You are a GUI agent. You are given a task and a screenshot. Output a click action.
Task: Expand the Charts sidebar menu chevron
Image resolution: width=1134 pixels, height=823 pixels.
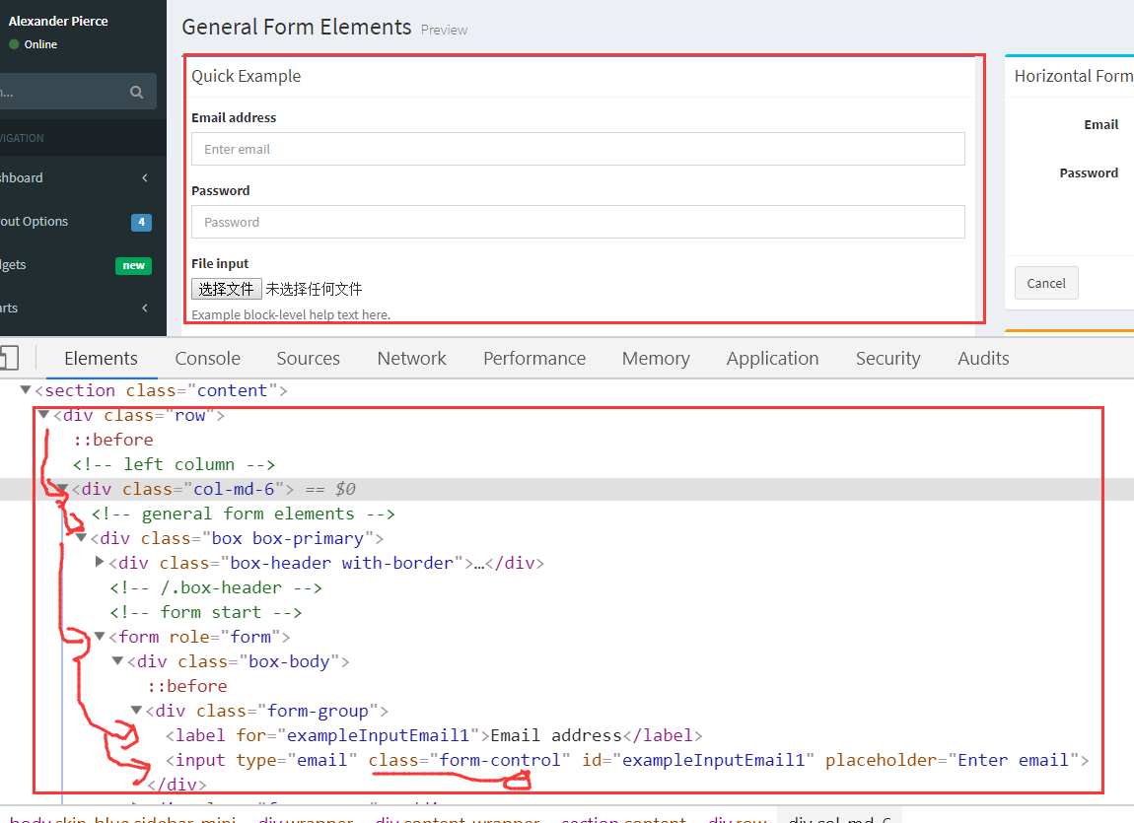(145, 308)
